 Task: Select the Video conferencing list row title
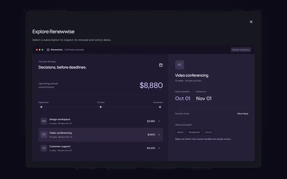[x=60, y=133]
